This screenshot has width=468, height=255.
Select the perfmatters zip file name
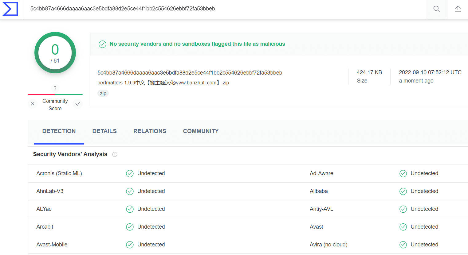pos(163,83)
